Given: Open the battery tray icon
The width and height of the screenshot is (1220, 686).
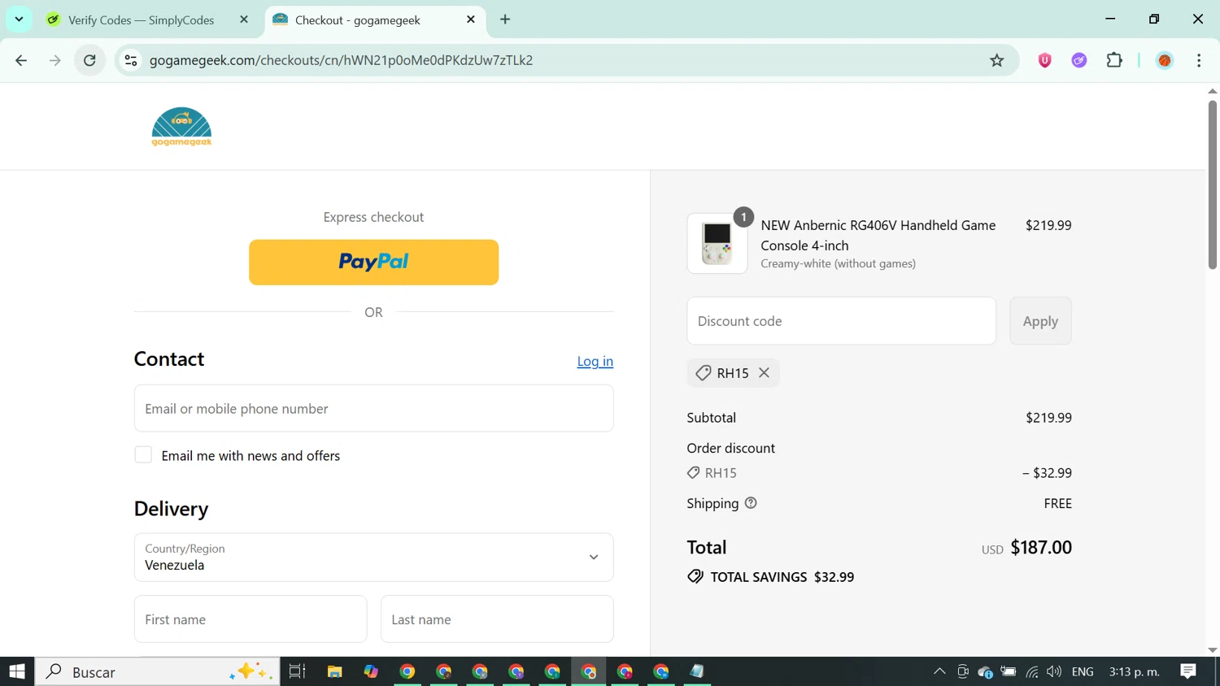Looking at the screenshot, I should (1009, 671).
